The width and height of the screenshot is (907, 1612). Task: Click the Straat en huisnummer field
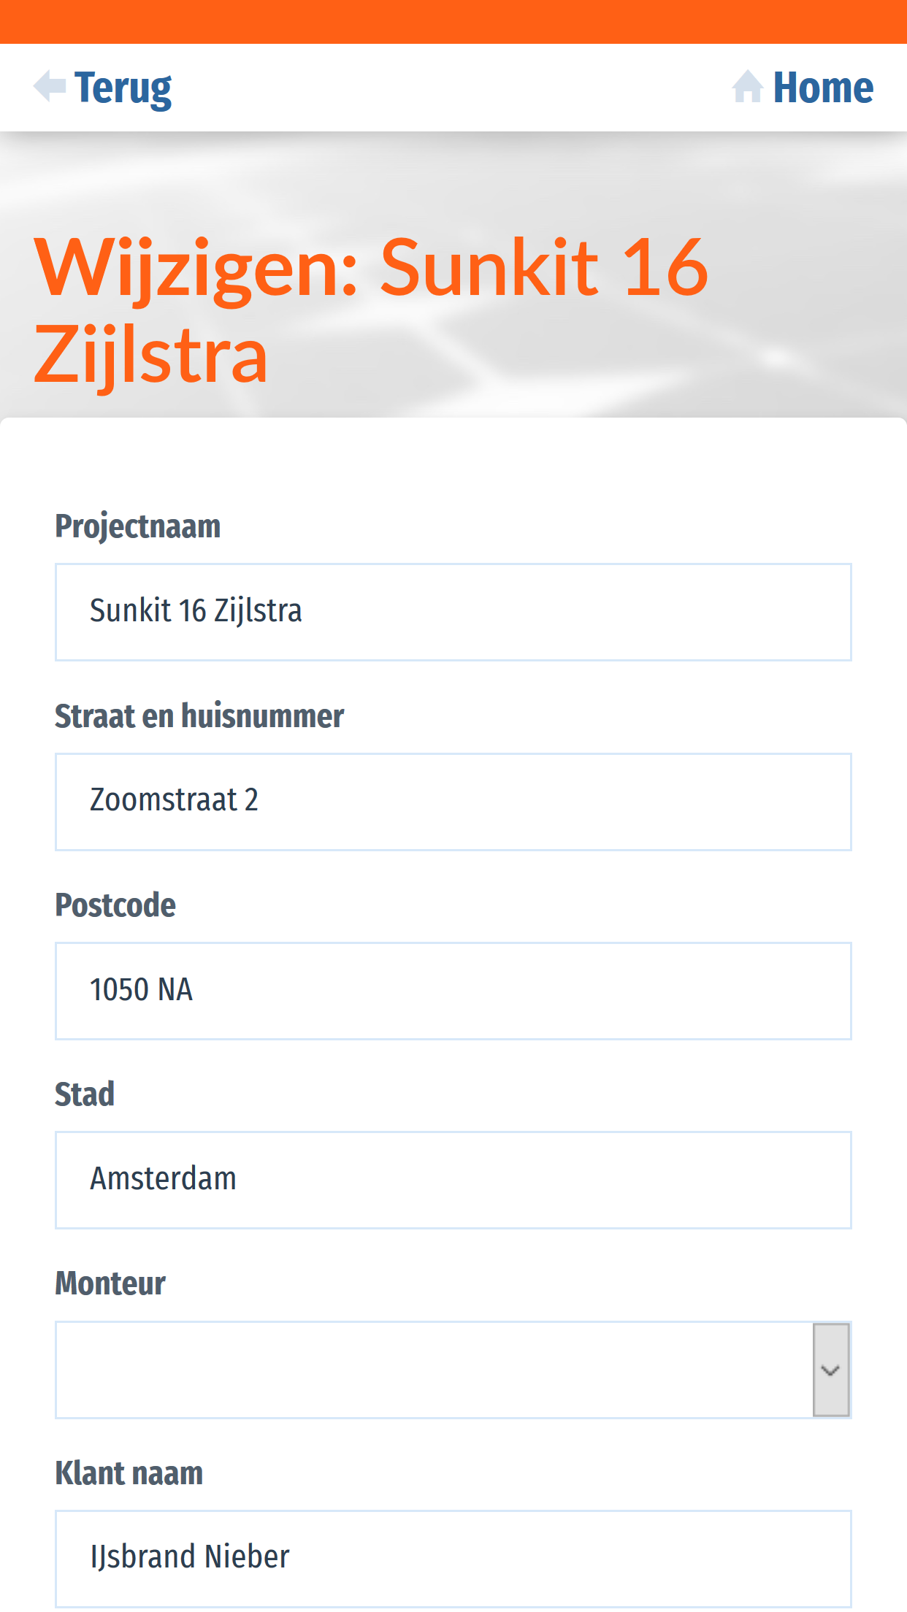click(453, 802)
